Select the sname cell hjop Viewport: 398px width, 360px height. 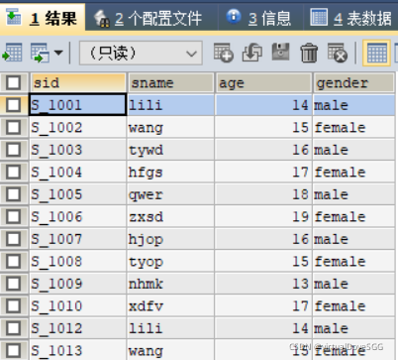coord(170,239)
